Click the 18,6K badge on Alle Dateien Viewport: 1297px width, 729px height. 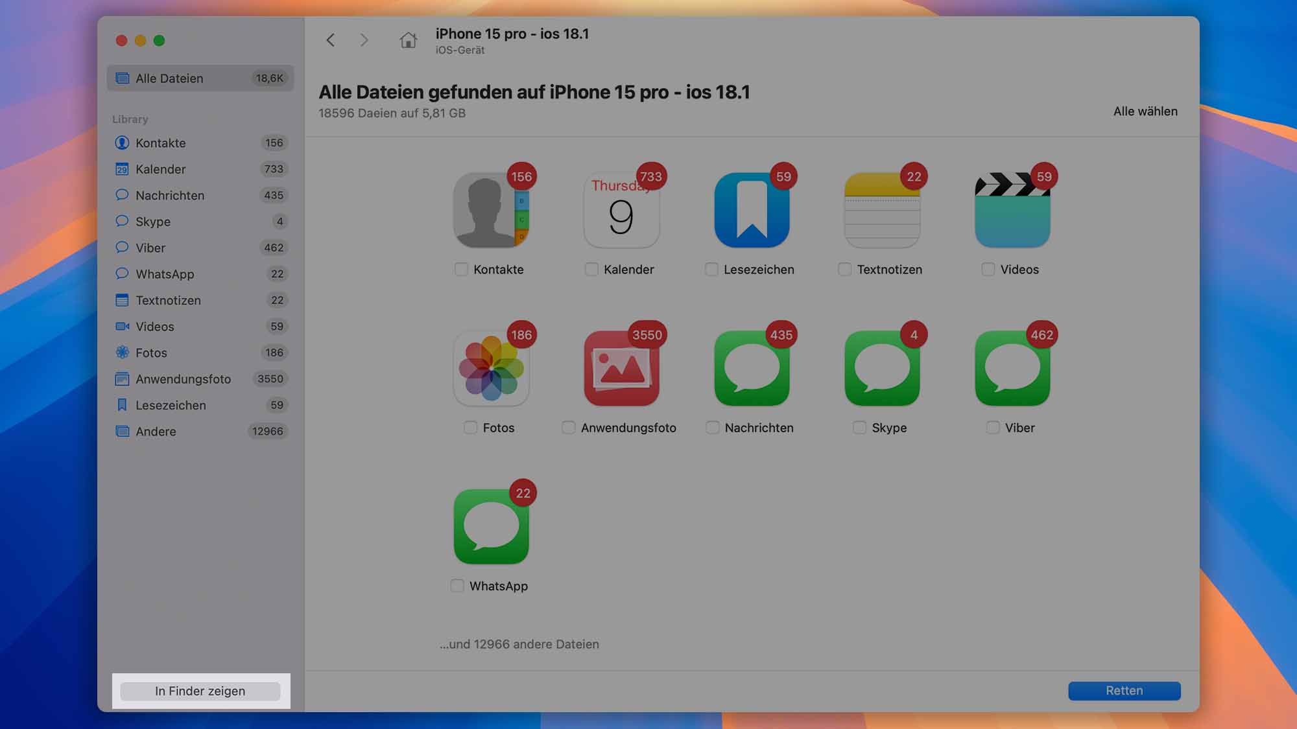click(270, 78)
